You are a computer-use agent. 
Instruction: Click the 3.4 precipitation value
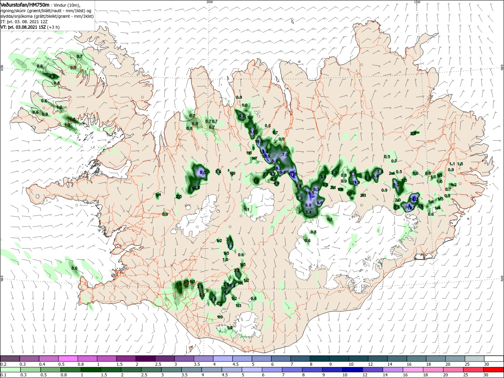(308, 213)
